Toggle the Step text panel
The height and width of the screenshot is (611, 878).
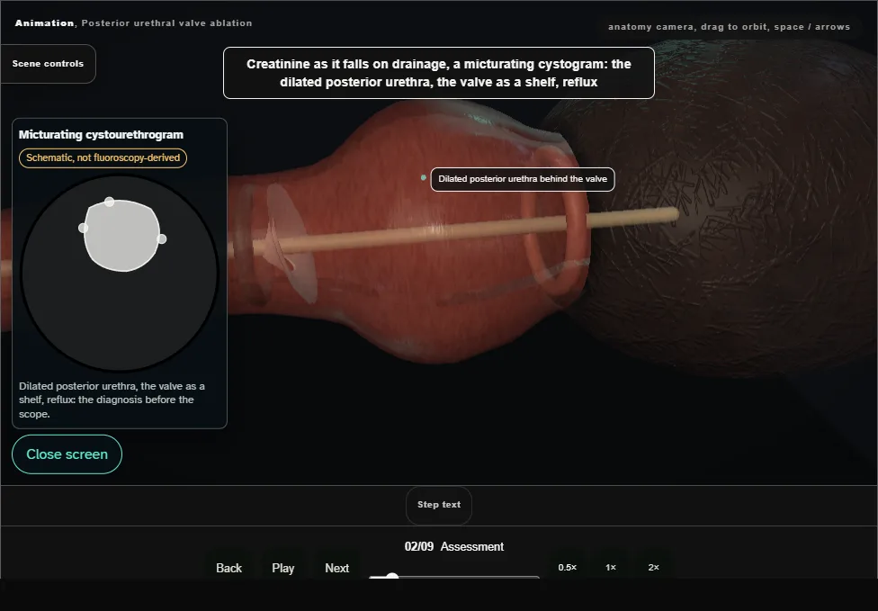tap(439, 505)
